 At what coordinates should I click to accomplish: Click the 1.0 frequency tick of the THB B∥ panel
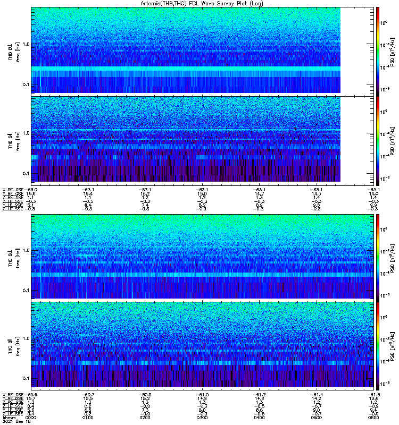click(26, 133)
